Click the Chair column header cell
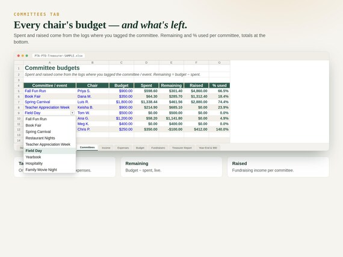 point(92,85)
